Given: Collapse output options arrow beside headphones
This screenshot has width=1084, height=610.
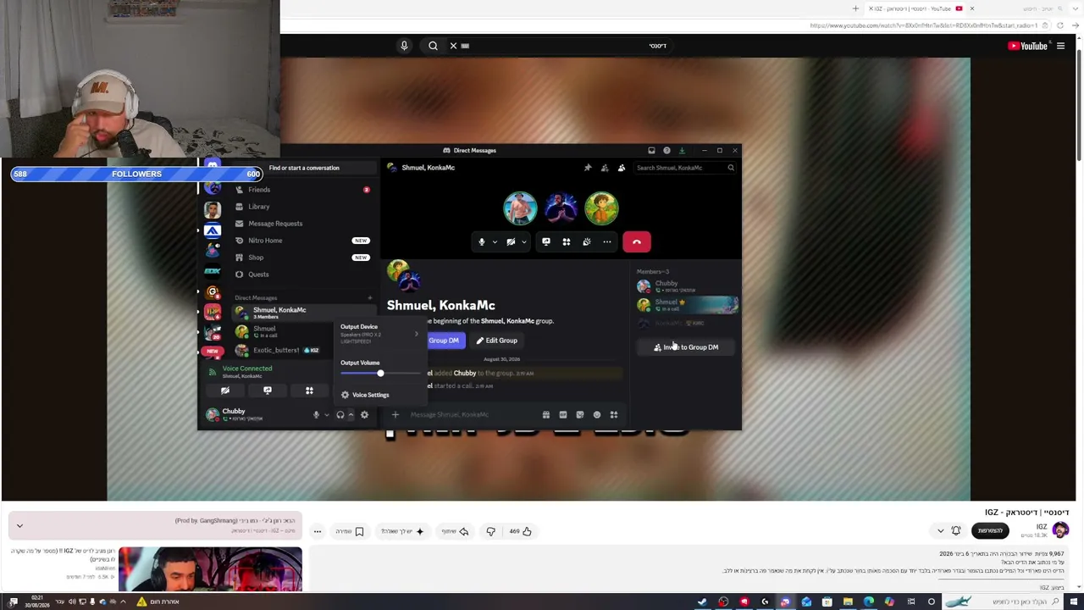Looking at the screenshot, I should (351, 415).
